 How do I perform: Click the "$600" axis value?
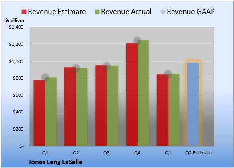(x=18, y=95)
